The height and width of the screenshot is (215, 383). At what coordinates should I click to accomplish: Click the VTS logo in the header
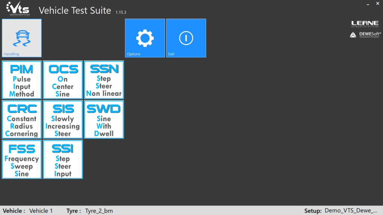point(18,9)
